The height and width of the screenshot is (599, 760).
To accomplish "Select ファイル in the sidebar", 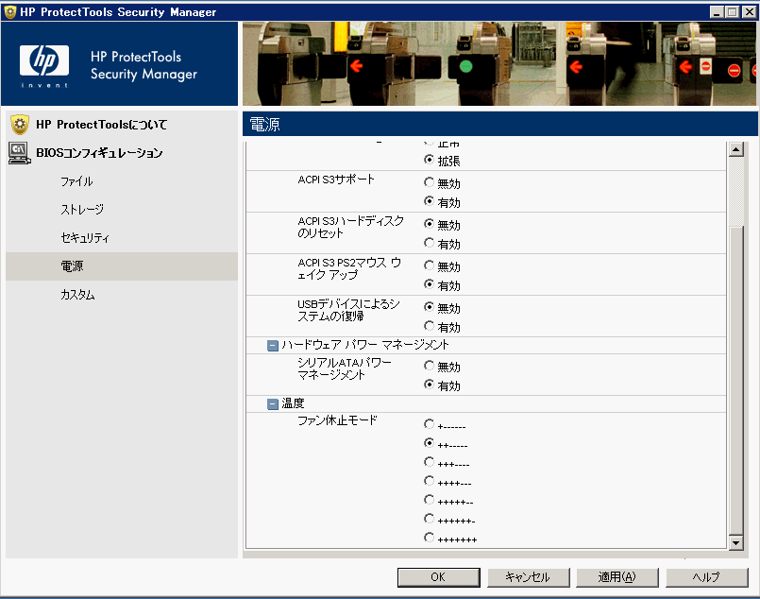I will tap(76, 181).
